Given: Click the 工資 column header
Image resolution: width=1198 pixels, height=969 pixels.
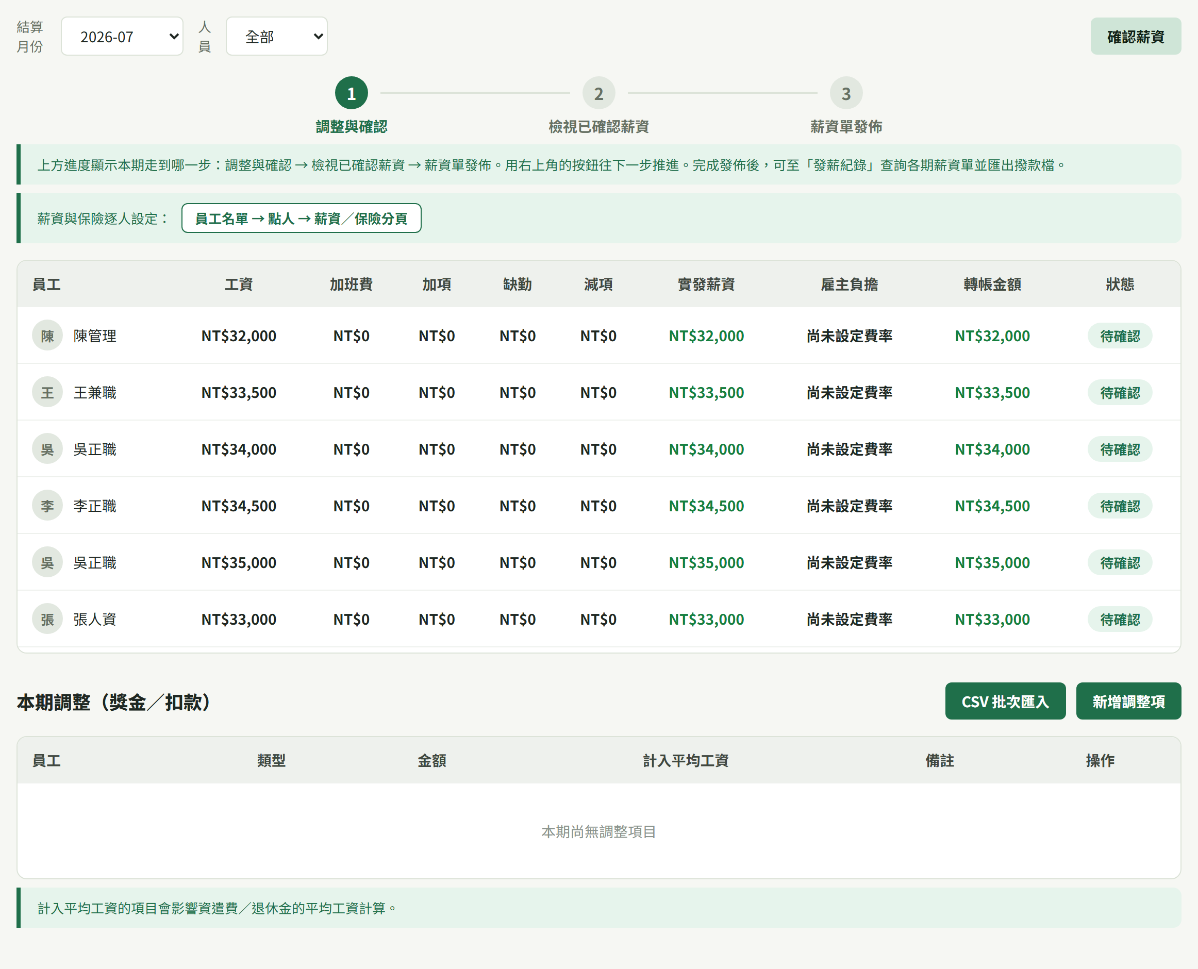Looking at the screenshot, I should click(239, 284).
